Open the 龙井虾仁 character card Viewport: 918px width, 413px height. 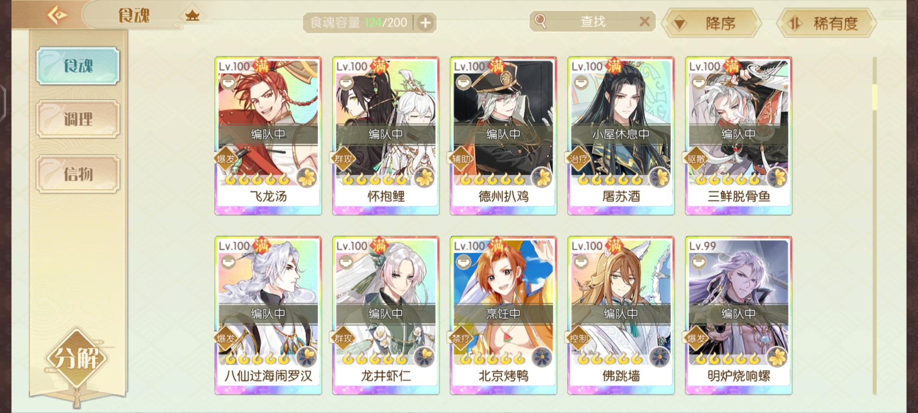[x=386, y=315]
